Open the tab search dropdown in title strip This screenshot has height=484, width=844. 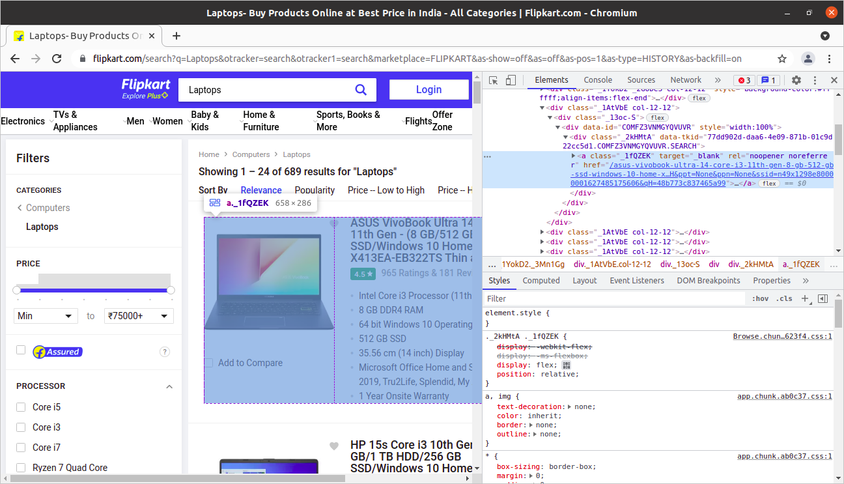point(825,36)
